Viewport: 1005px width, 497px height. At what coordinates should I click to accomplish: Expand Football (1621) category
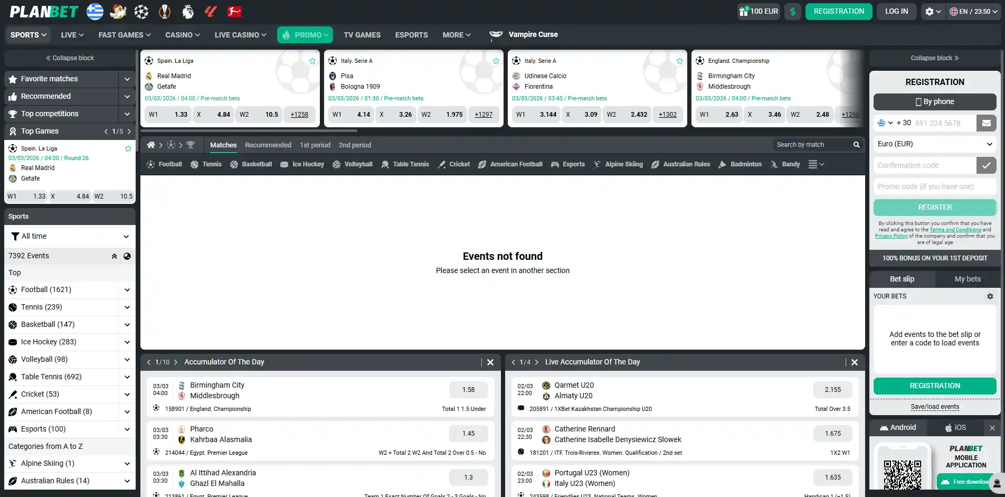tap(127, 290)
